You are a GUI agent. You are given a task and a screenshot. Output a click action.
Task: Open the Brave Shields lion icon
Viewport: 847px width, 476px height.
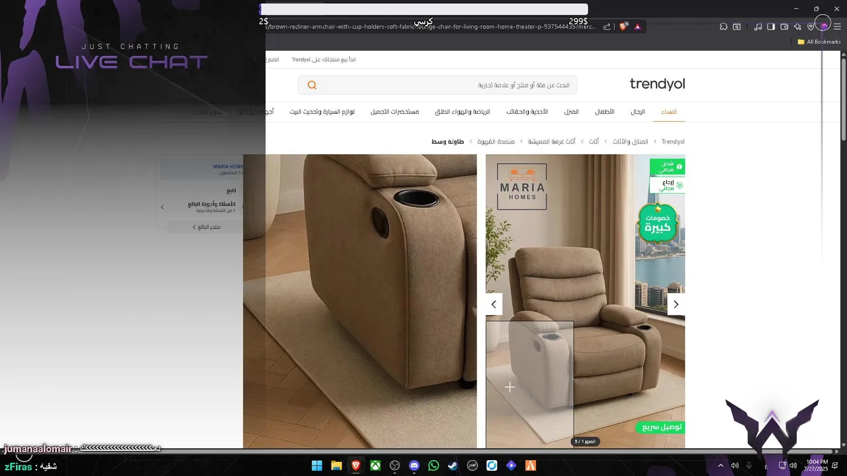623,26
